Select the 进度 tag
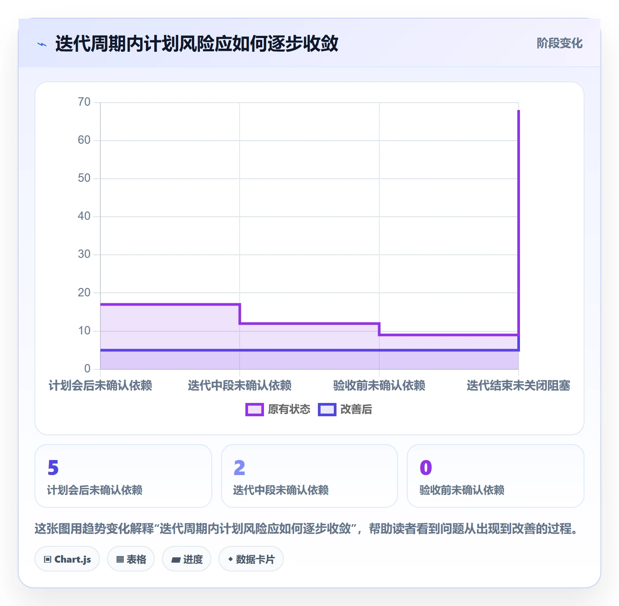 (x=187, y=559)
